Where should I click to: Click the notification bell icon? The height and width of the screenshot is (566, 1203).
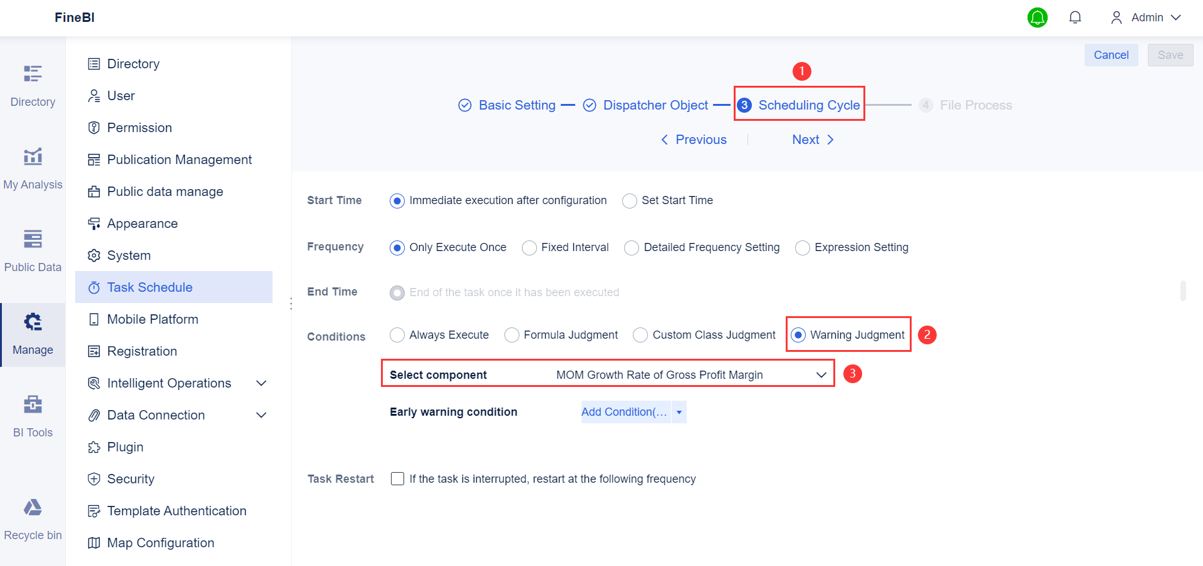(x=1075, y=17)
